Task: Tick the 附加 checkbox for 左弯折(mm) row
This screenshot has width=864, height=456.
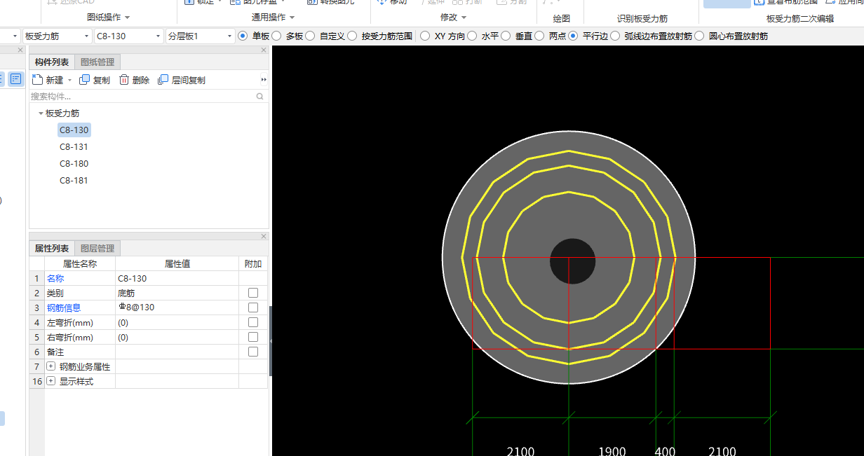Action: tap(253, 322)
